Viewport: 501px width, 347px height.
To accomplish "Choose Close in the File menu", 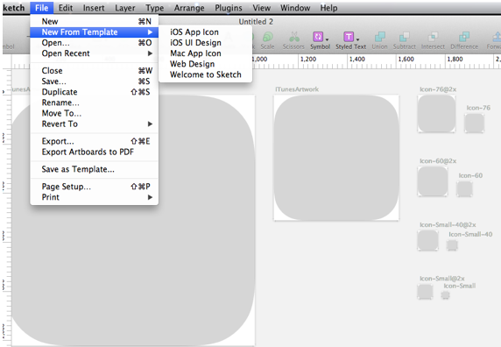I will (95, 71).
